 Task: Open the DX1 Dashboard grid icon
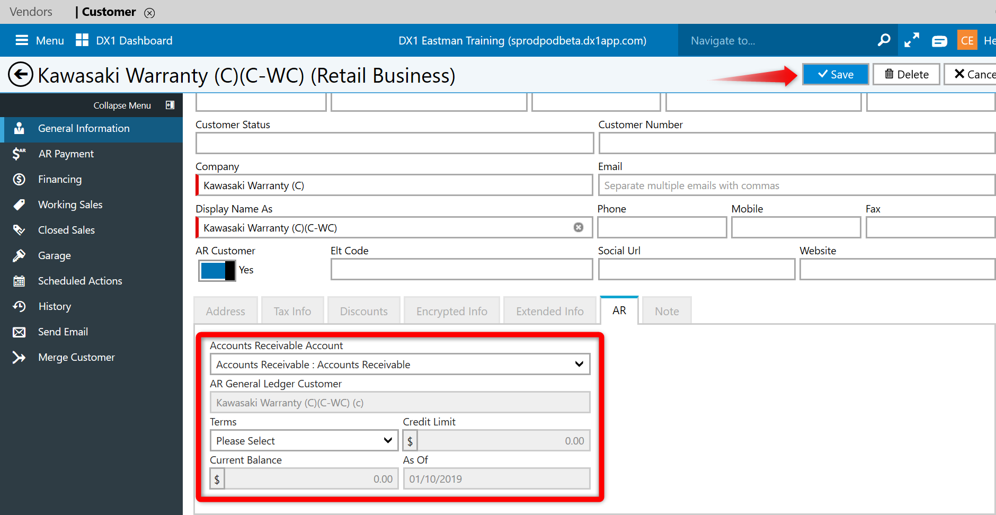pos(82,40)
